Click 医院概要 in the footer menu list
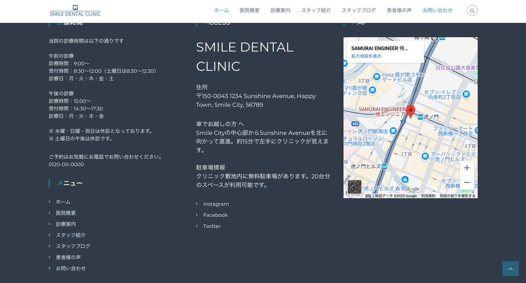Screen dimensions: 526x283 pos(66,213)
